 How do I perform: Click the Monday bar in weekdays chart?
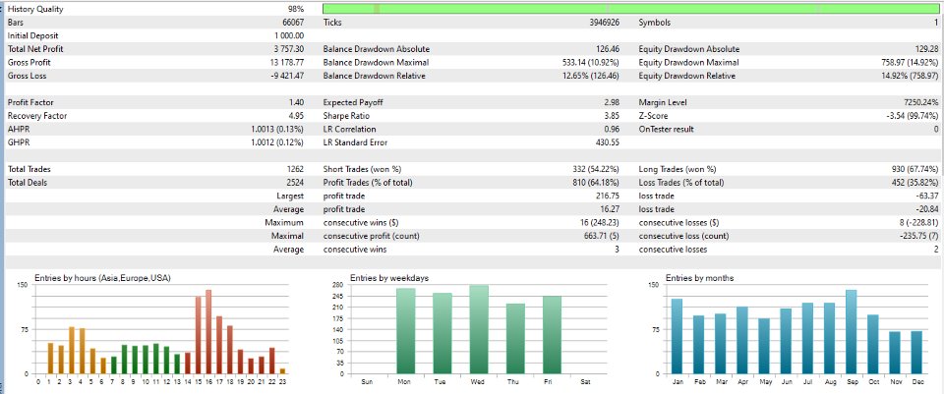pyautogui.click(x=406, y=331)
